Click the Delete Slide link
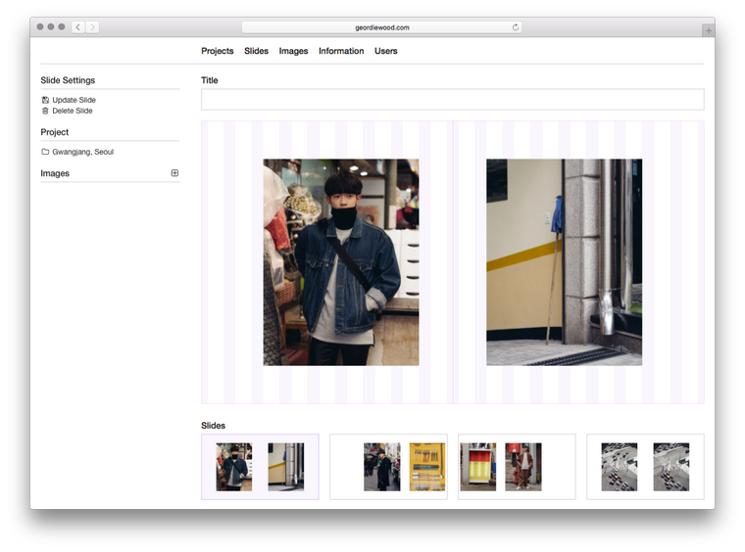The image size is (745, 552). [73, 111]
